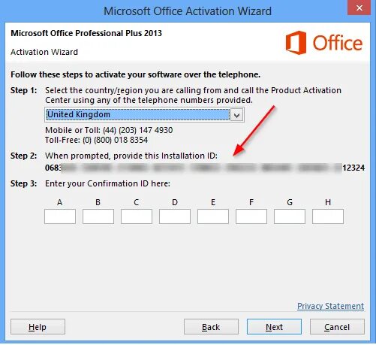Click Confirmation ID field A
This screenshot has height=345, width=376.
click(x=60, y=216)
